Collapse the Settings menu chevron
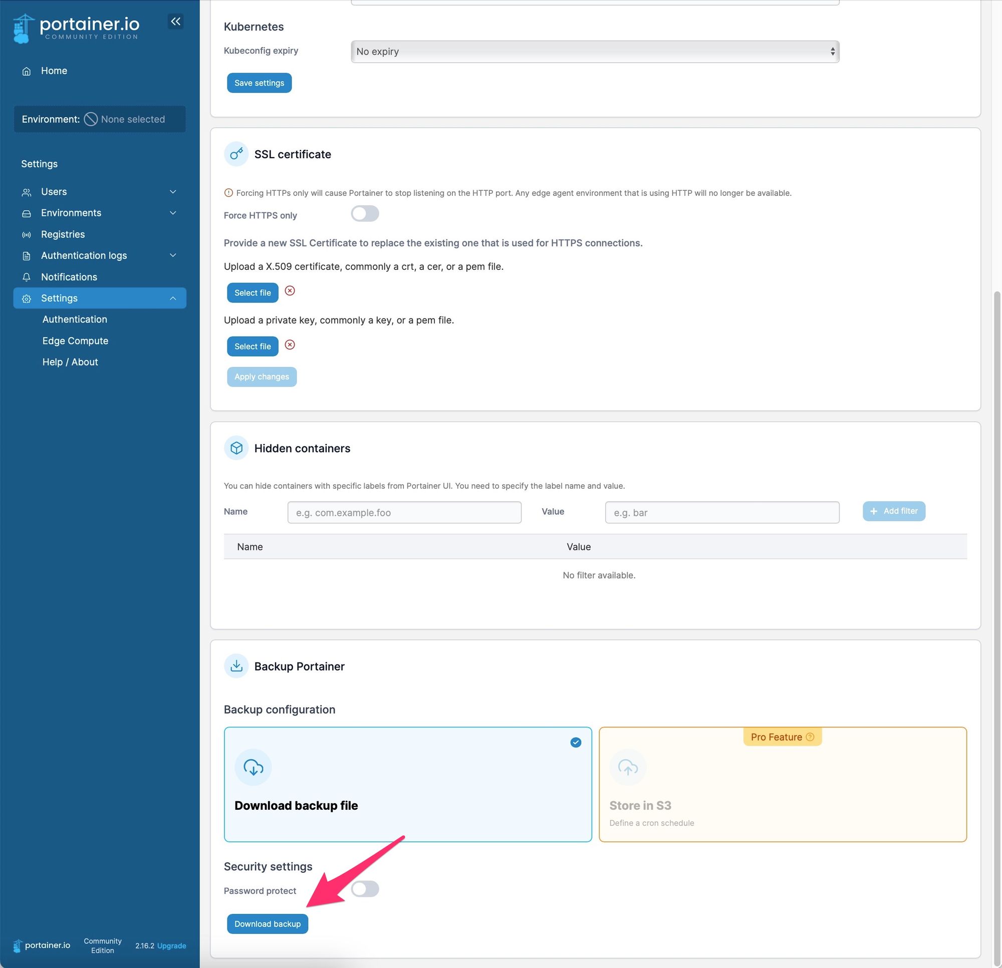 tap(173, 298)
